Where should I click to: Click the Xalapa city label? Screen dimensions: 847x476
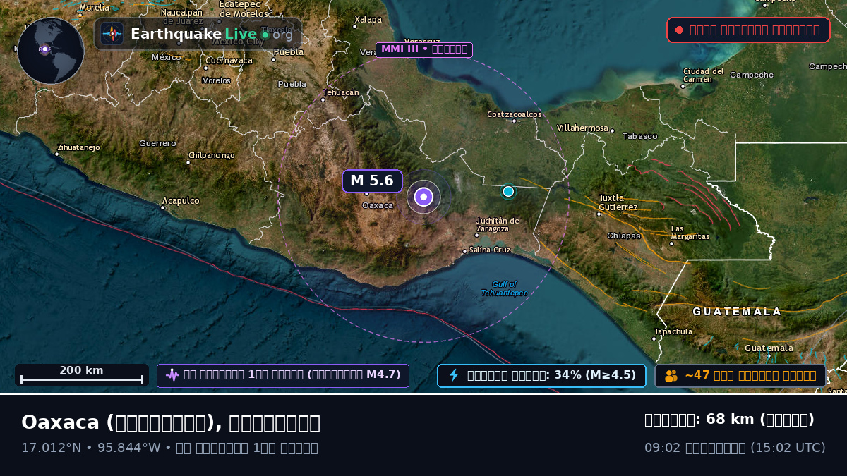[x=368, y=20]
